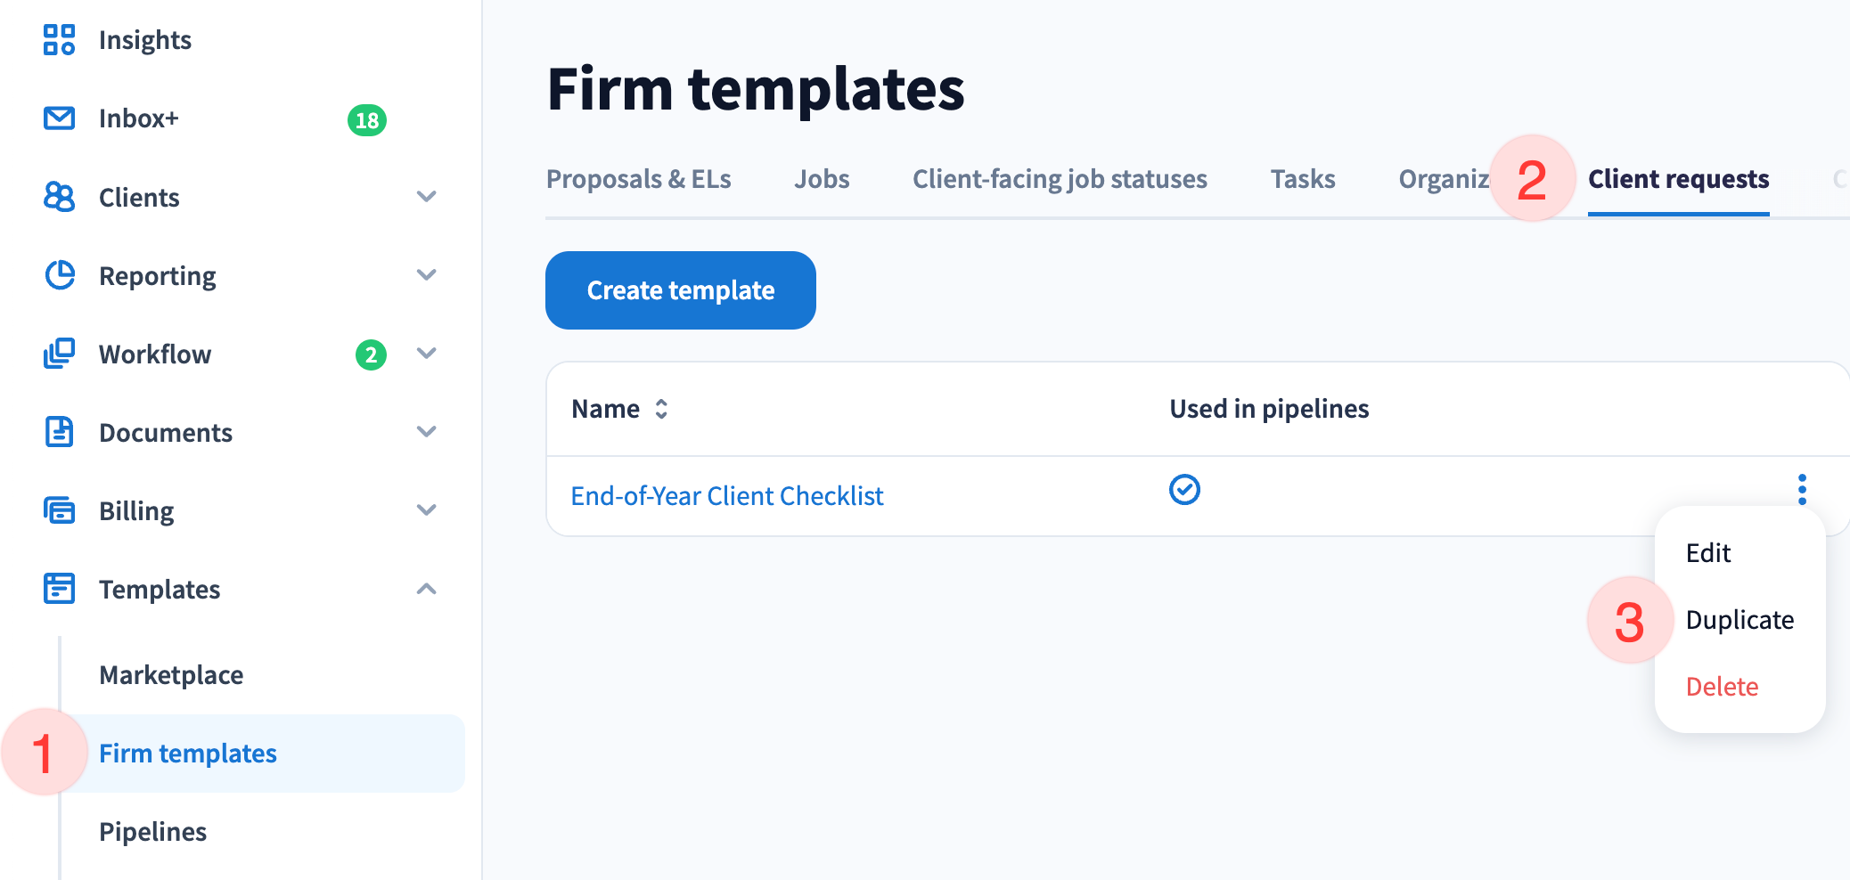Click the Insights grid icon
Viewport: 1850px width, 880px height.
59,40
